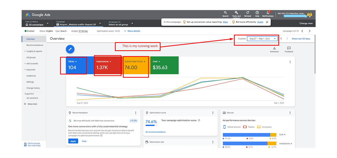Open the Cost dropdown in Devices card
This screenshot has height=158, width=337.
[283, 135]
